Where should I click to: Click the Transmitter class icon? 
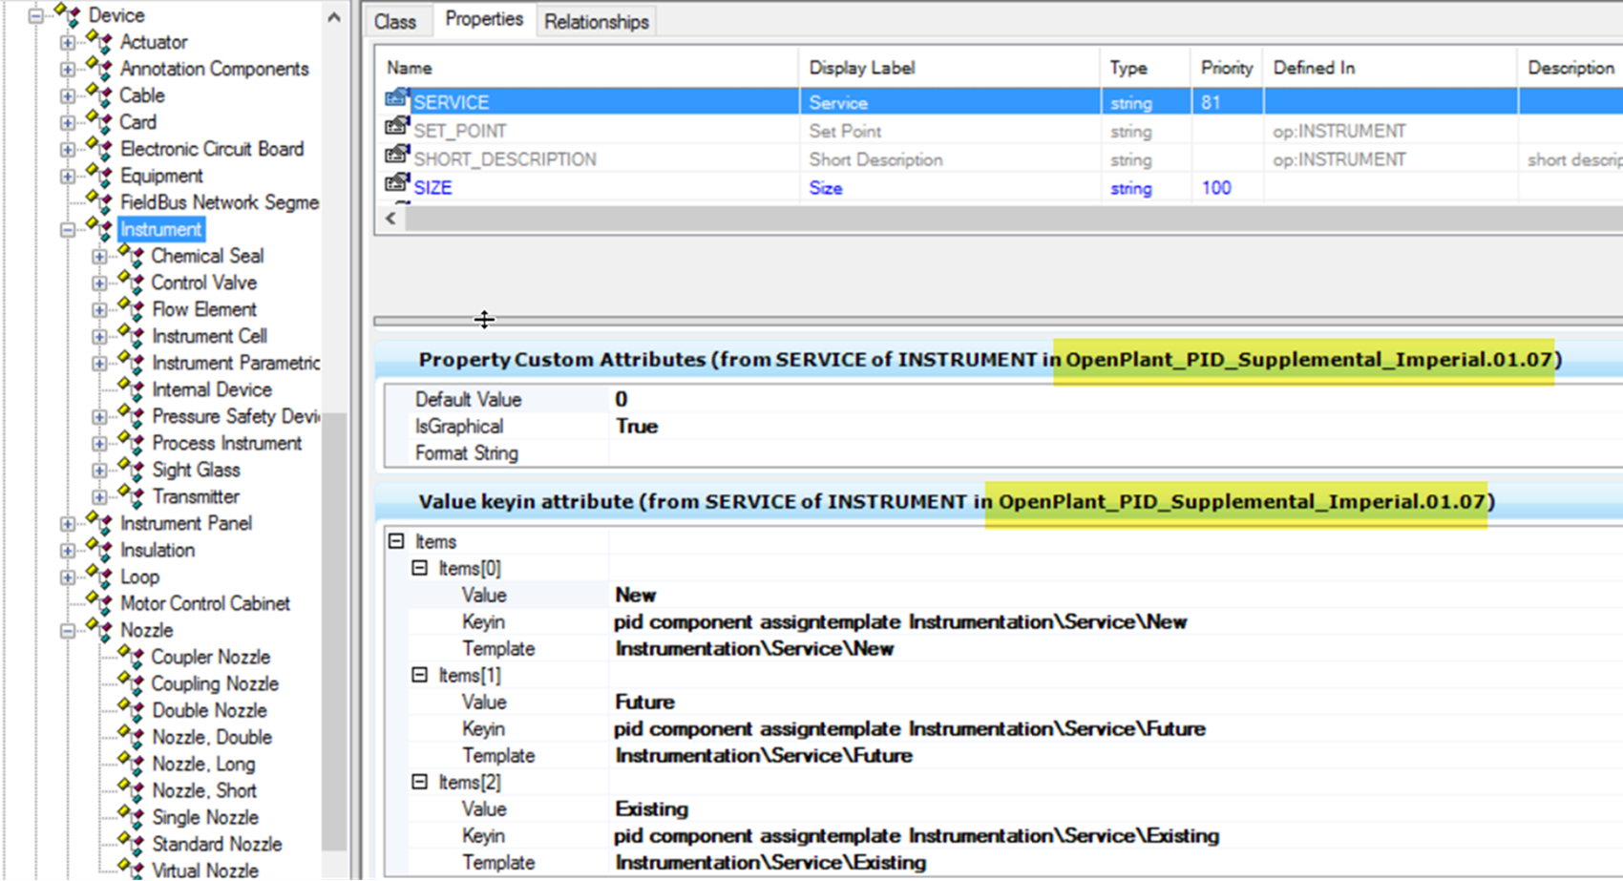(131, 495)
